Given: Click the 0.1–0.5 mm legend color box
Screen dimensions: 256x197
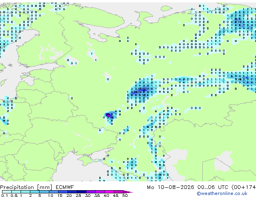Looking at the screenshot, I should (7, 192).
